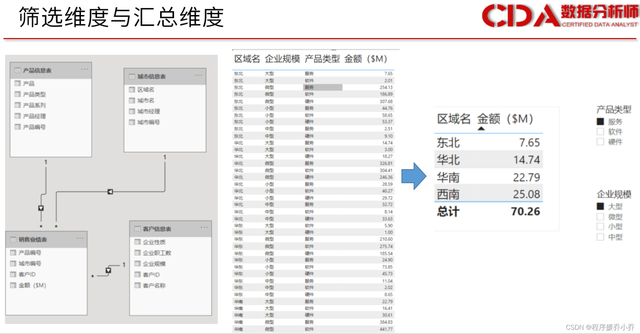Click the field icon beside 城市编号 in 城市信息表

coord(132,122)
